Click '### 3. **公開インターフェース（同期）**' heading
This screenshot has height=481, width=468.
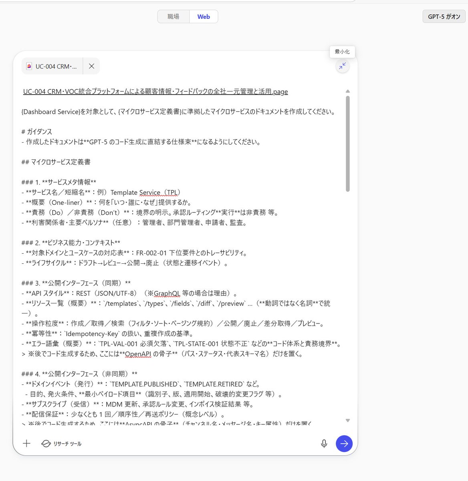point(76,283)
